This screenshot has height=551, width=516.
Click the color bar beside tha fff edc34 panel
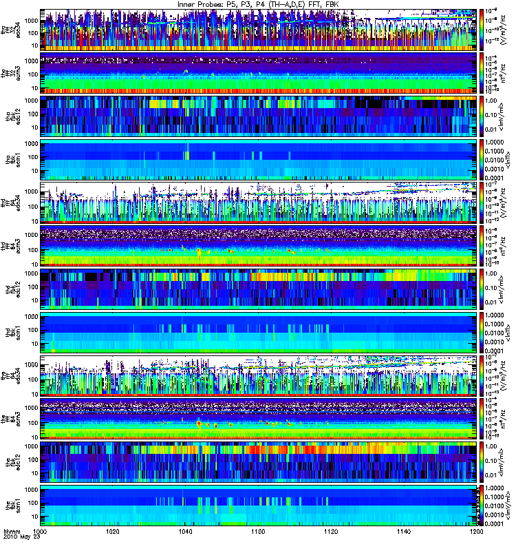coord(482,30)
